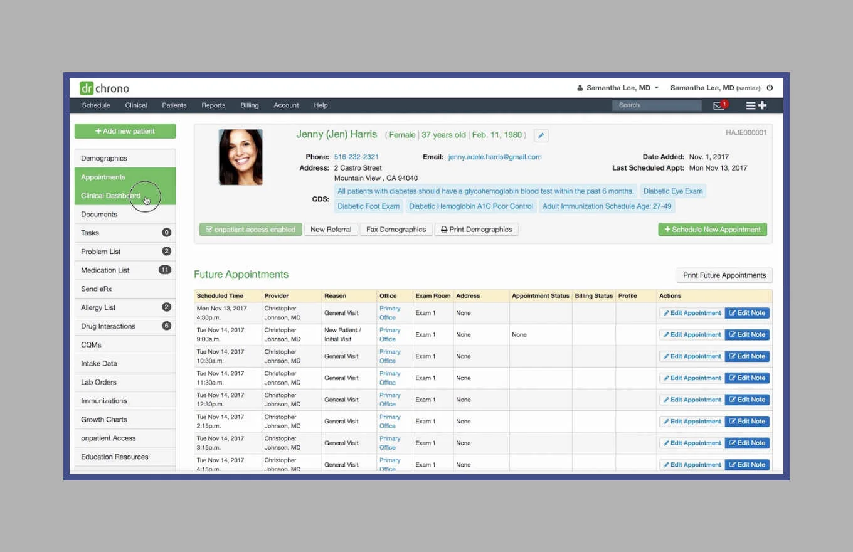Click the power logout icon

pyautogui.click(x=770, y=88)
